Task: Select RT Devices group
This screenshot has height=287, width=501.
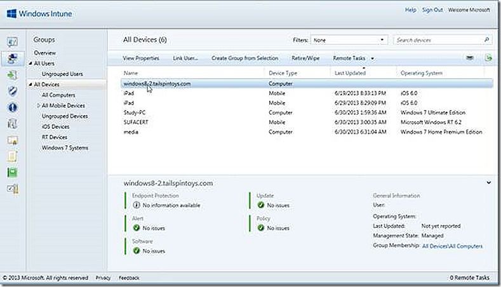Action: coord(55,137)
